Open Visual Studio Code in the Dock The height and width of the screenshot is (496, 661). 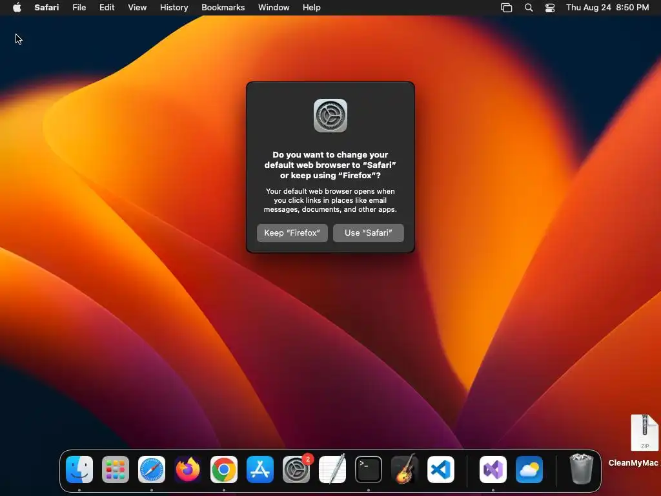(x=440, y=470)
